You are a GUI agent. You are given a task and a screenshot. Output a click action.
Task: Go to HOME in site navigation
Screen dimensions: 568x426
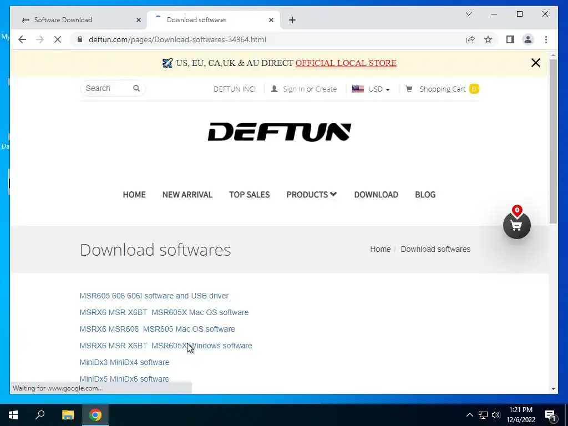pos(134,195)
